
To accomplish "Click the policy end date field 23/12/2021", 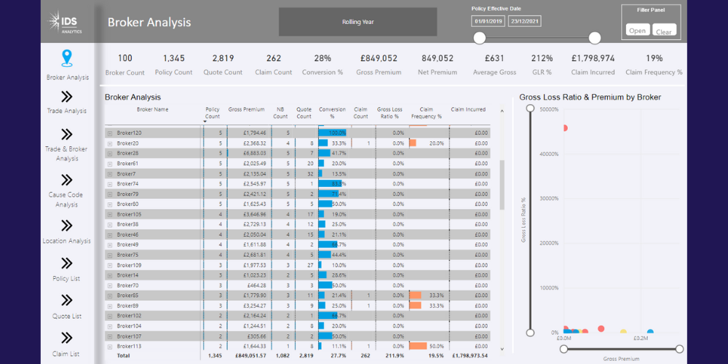I will pyautogui.click(x=524, y=21).
